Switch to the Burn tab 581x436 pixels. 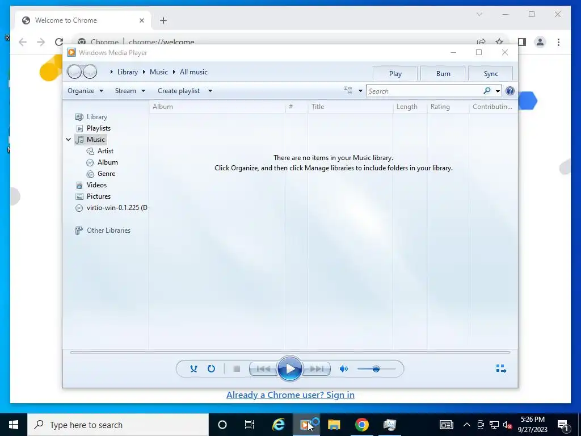[x=443, y=73]
